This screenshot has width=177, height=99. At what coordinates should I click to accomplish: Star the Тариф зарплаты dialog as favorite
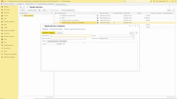tap(43, 26)
